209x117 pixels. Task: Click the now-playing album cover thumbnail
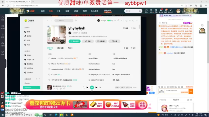(49, 87)
